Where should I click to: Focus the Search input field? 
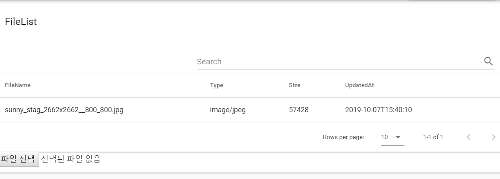click(338, 62)
